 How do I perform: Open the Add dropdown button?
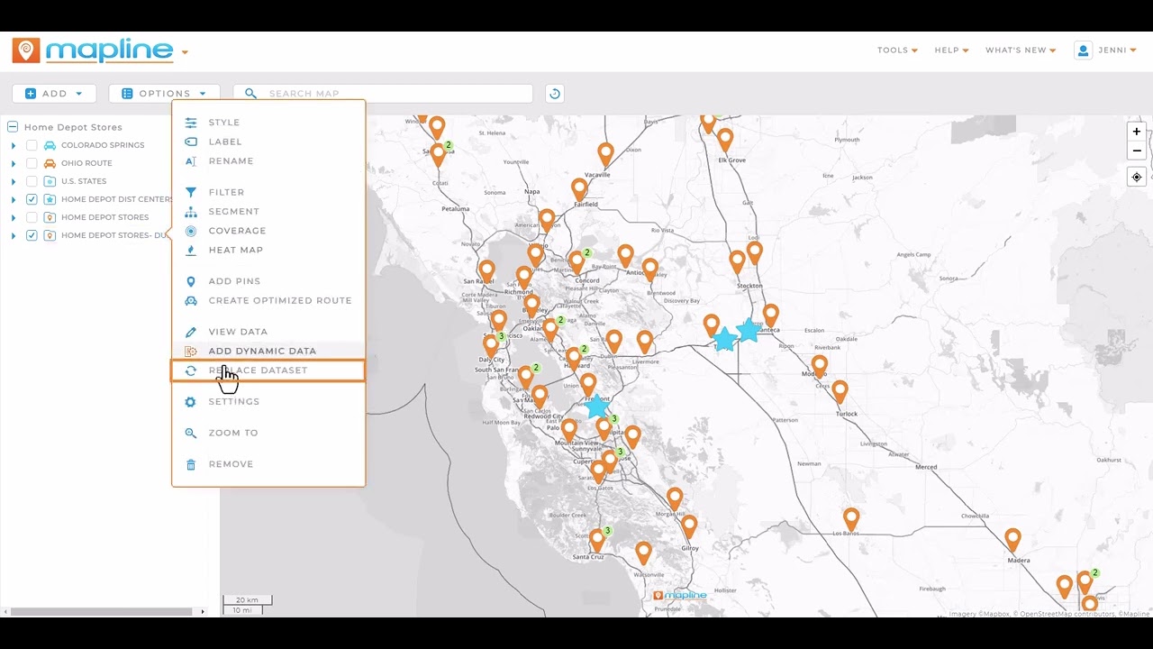pyautogui.click(x=54, y=94)
